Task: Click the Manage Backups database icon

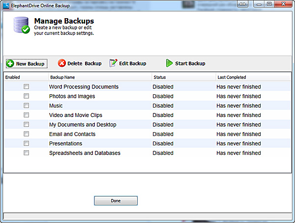Action: point(22,25)
